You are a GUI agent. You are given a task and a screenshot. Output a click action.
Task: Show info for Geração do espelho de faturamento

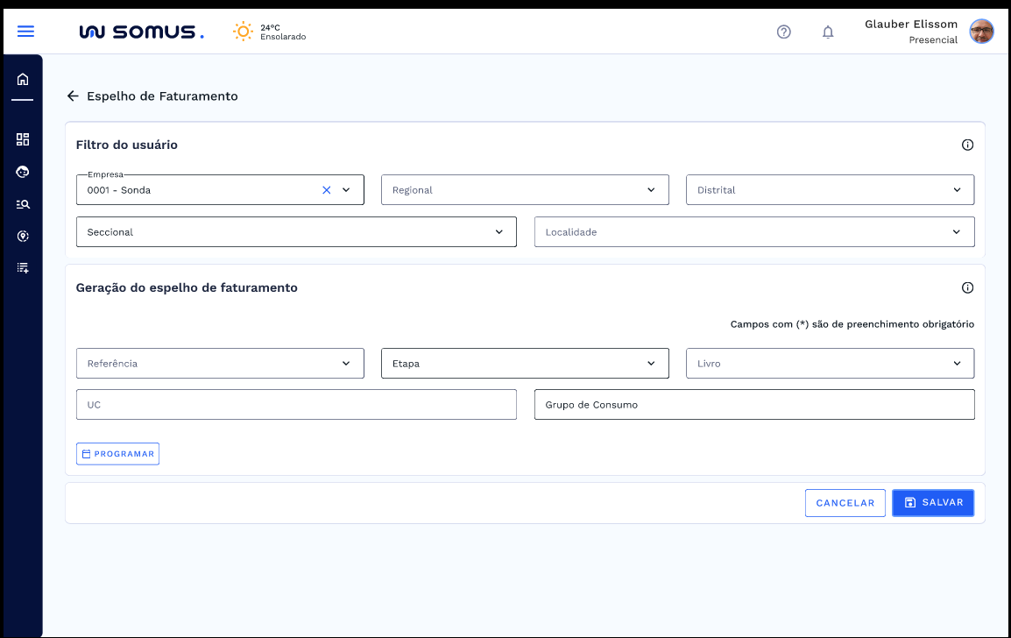(x=967, y=287)
